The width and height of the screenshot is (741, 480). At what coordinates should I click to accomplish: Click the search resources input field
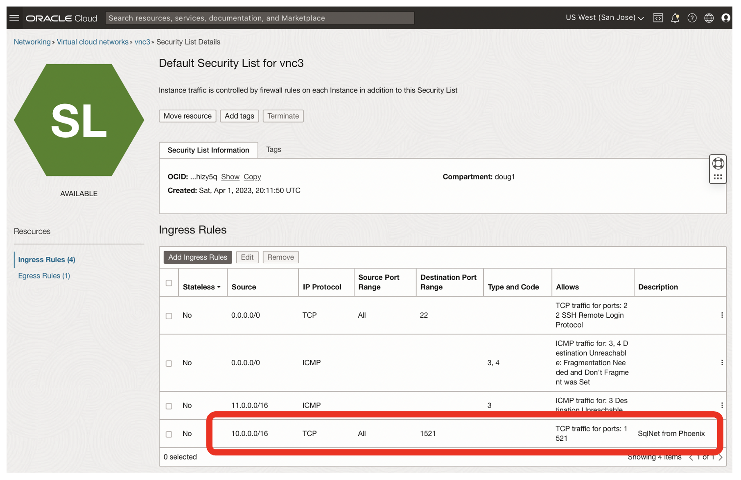260,18
